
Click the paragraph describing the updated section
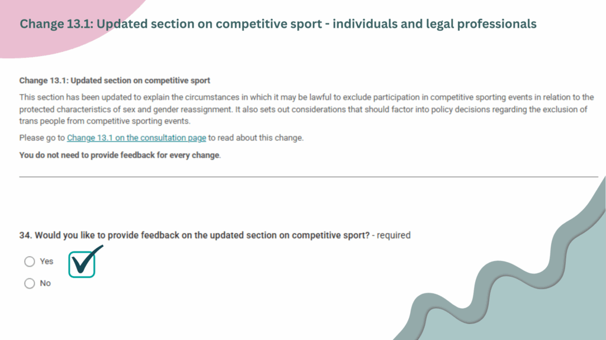pos(307,109)
